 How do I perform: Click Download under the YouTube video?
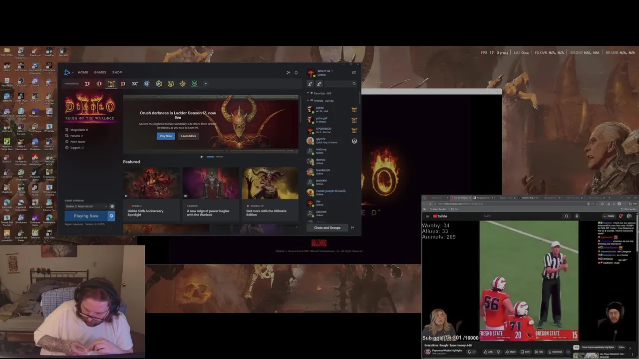pos(555,352)
